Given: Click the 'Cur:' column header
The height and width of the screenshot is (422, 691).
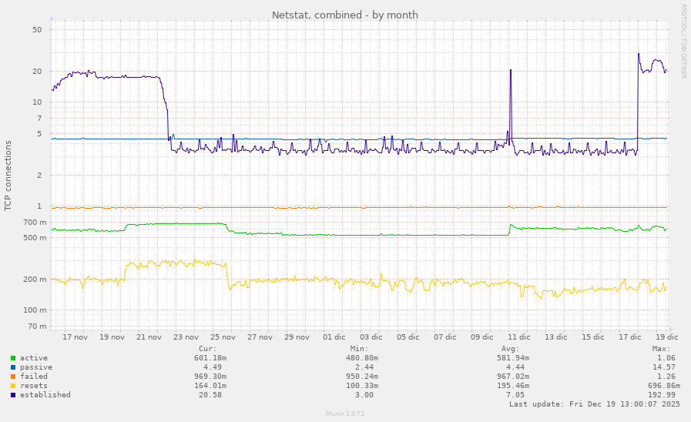Looking at the screenshot, I should click(208, 349).
